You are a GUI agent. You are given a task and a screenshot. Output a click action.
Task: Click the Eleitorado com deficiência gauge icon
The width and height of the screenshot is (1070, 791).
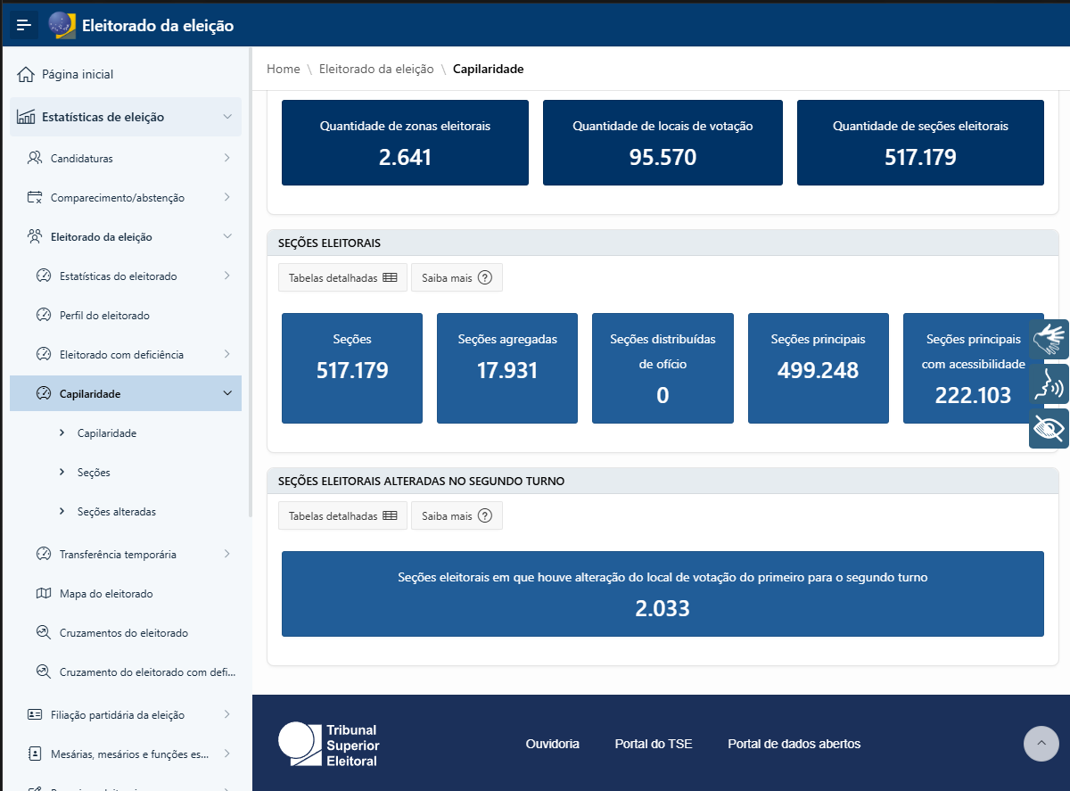[44, 354]
